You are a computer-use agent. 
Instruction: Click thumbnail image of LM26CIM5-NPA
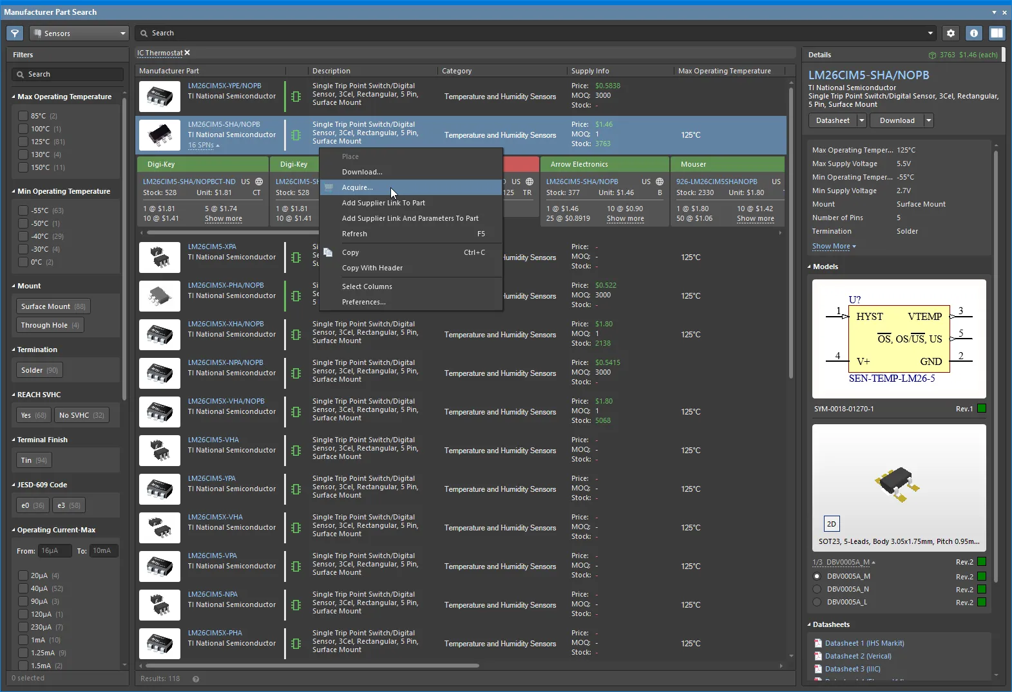coord(160,605)
